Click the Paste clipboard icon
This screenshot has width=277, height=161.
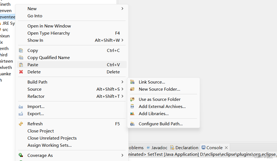(21, 65)
